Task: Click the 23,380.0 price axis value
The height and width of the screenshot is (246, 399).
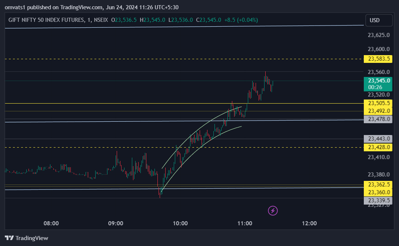Action: tap(379, 175)
